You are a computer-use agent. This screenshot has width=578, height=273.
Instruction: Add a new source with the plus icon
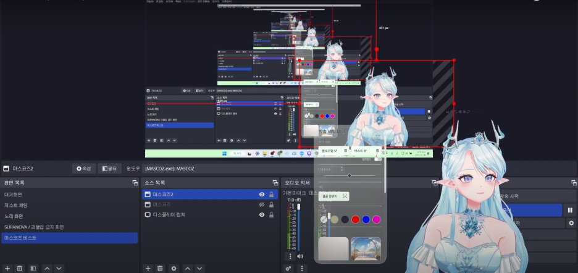(148, 268)
